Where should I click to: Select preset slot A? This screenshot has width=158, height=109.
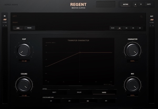coord(135,4)
